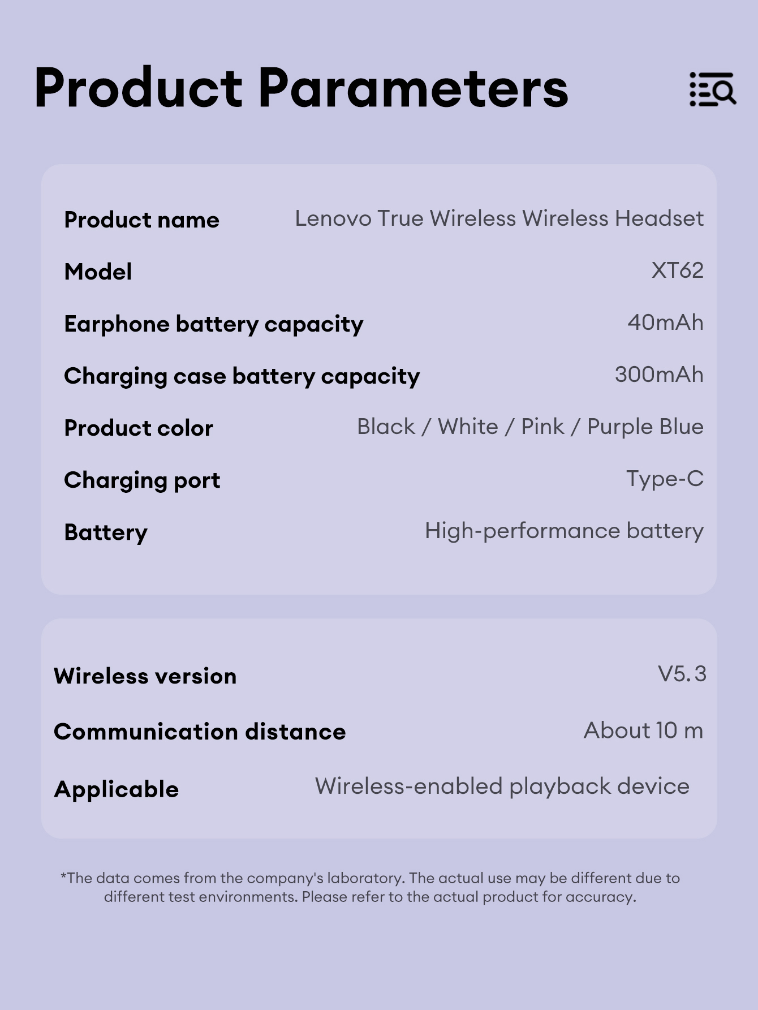Click the High-performance battery text
Viewport: 758px width, 1010px height.
click(x=564, y=531)
